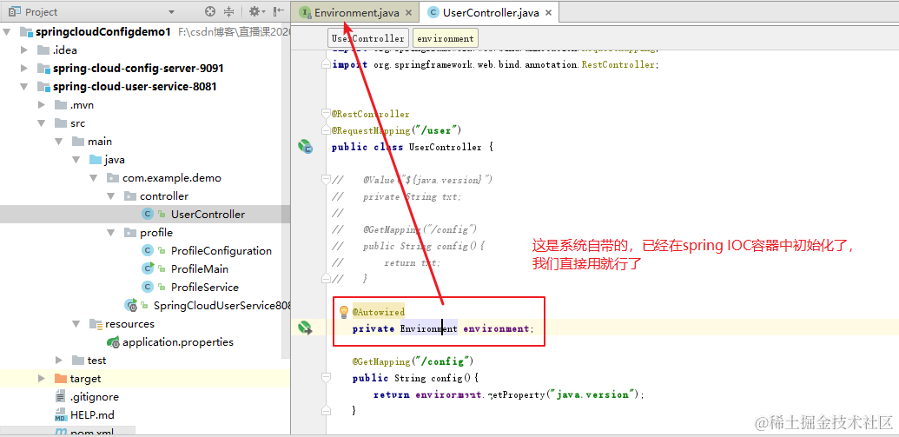Toggle the fold marker at the RestController import line
The height and width of the screenshot is (437, 899).
pyautogui.click(x=327, y=65)
